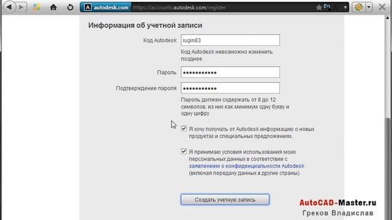Click the En language indicator
This screenshot has height=220, width=392.
pyautogui.click(x=326, y=7)
